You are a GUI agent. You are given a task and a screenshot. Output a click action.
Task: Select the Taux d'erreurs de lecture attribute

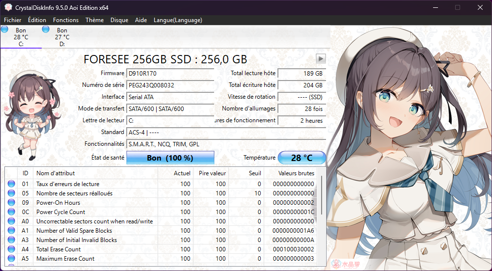(68, 184)
